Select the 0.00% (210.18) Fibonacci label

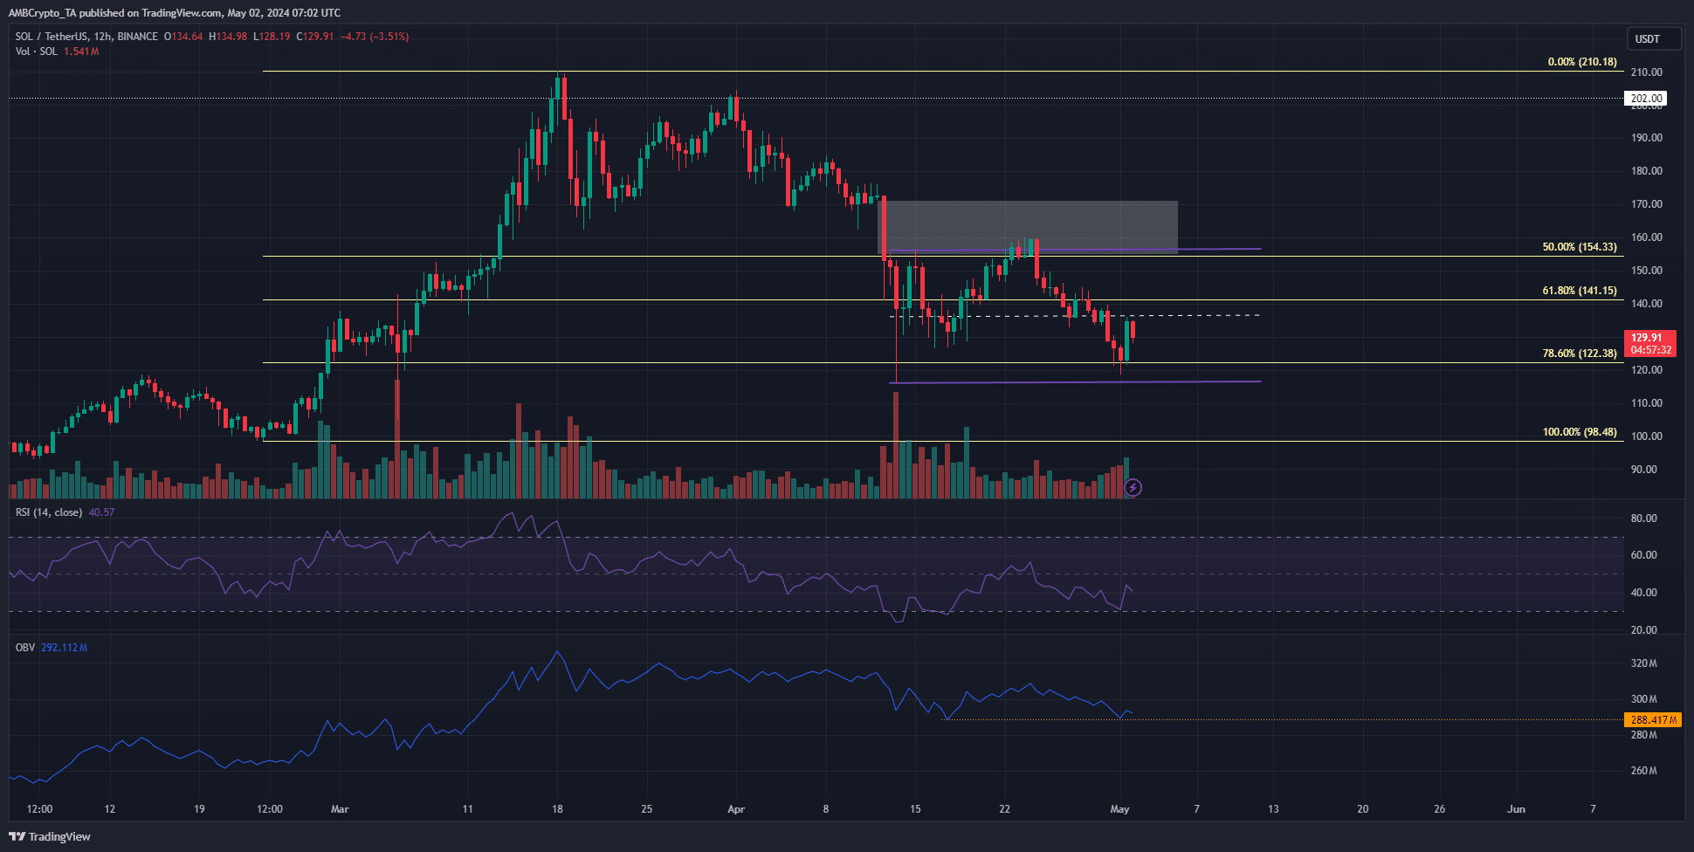1581,62
